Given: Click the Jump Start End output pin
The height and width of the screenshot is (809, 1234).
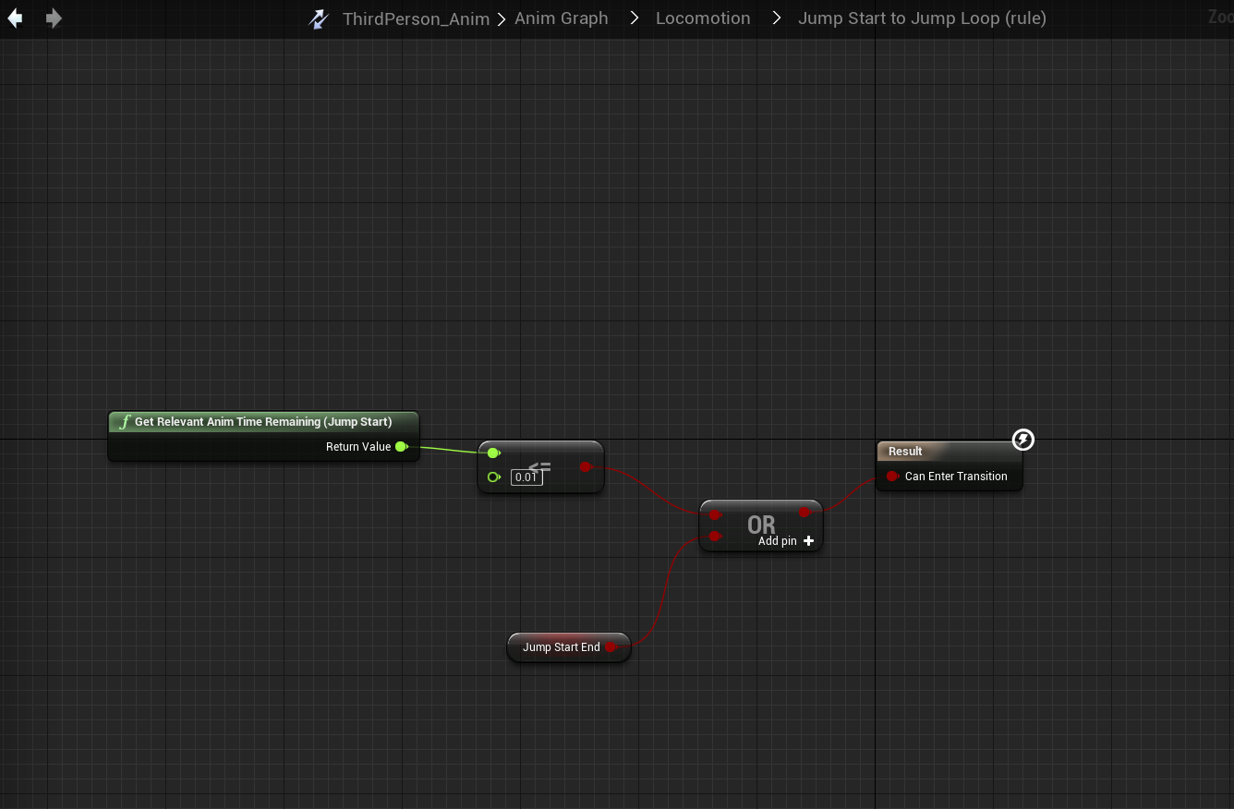Looking at the screenshot, I should point(611,647).
